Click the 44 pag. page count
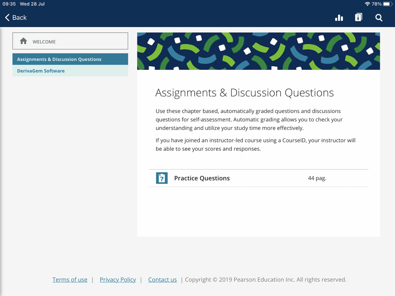 (x=317, y=178)
